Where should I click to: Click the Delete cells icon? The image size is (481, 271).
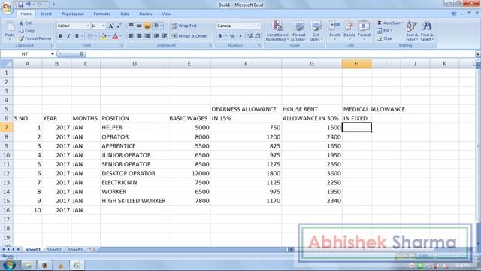(x=349, y=26)
